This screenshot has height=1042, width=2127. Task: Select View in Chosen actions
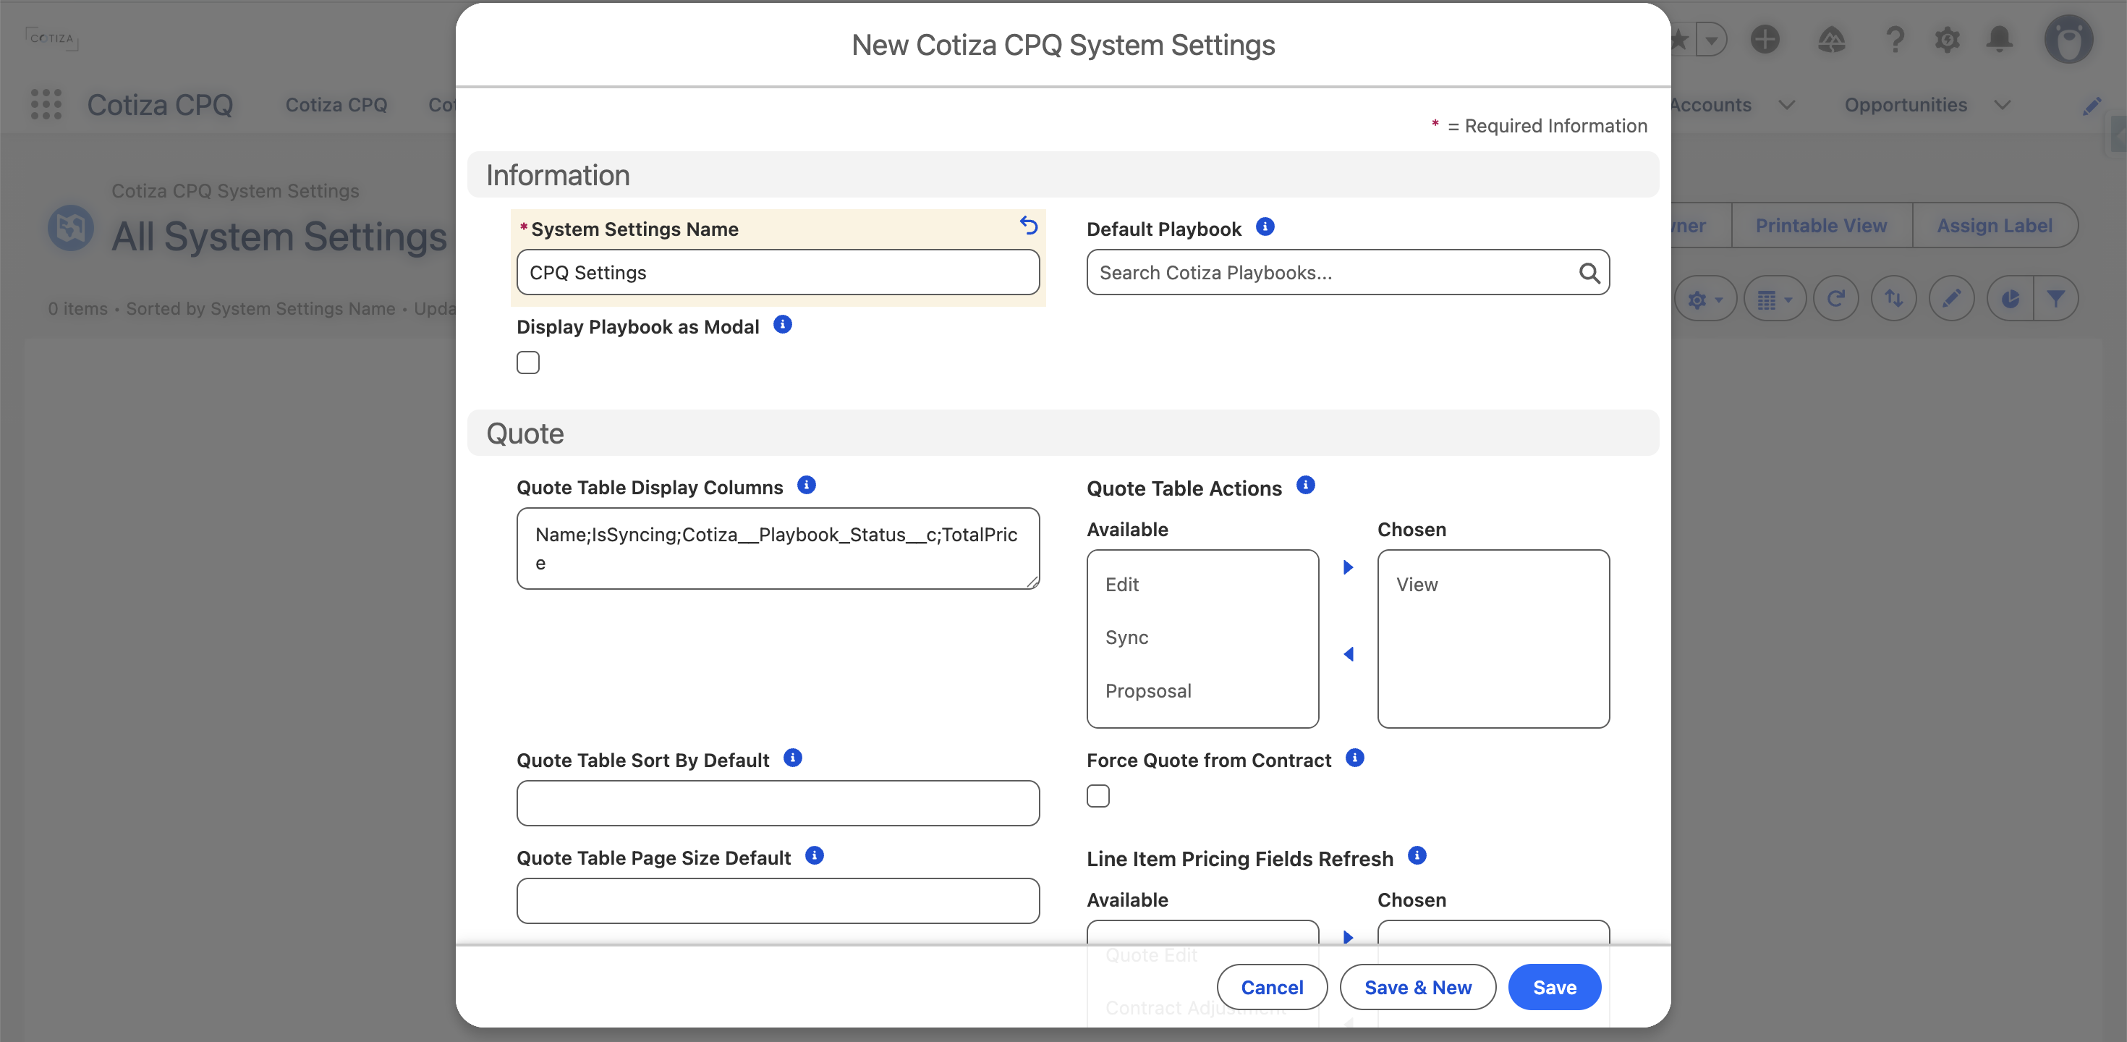(x=1493, y=585)
